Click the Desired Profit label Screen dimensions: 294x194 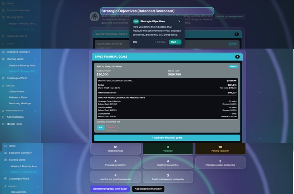click(x=104, y=71)
